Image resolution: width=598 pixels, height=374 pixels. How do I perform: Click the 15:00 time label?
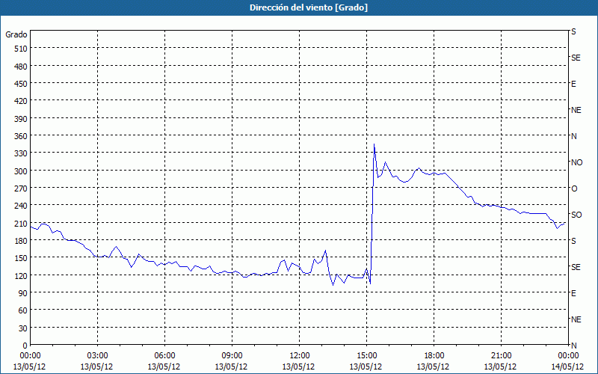[366, 356]
